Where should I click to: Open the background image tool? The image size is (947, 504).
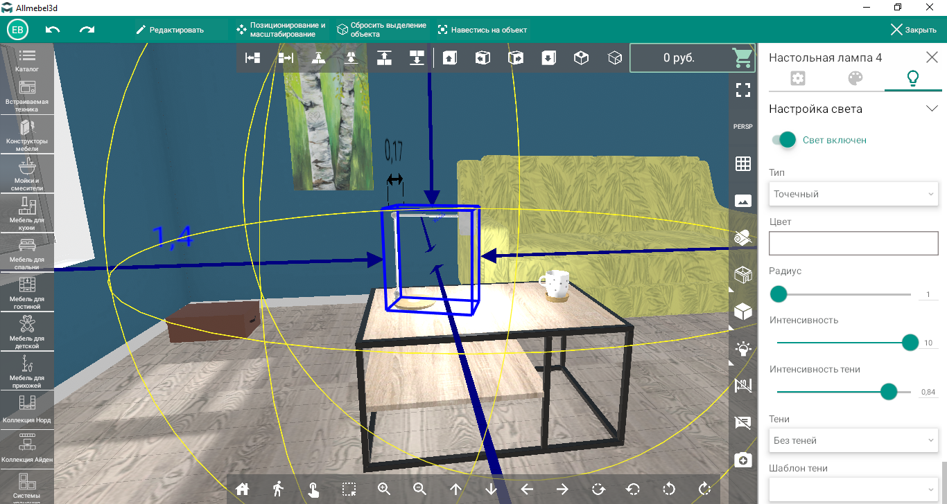tap(743, 201)
